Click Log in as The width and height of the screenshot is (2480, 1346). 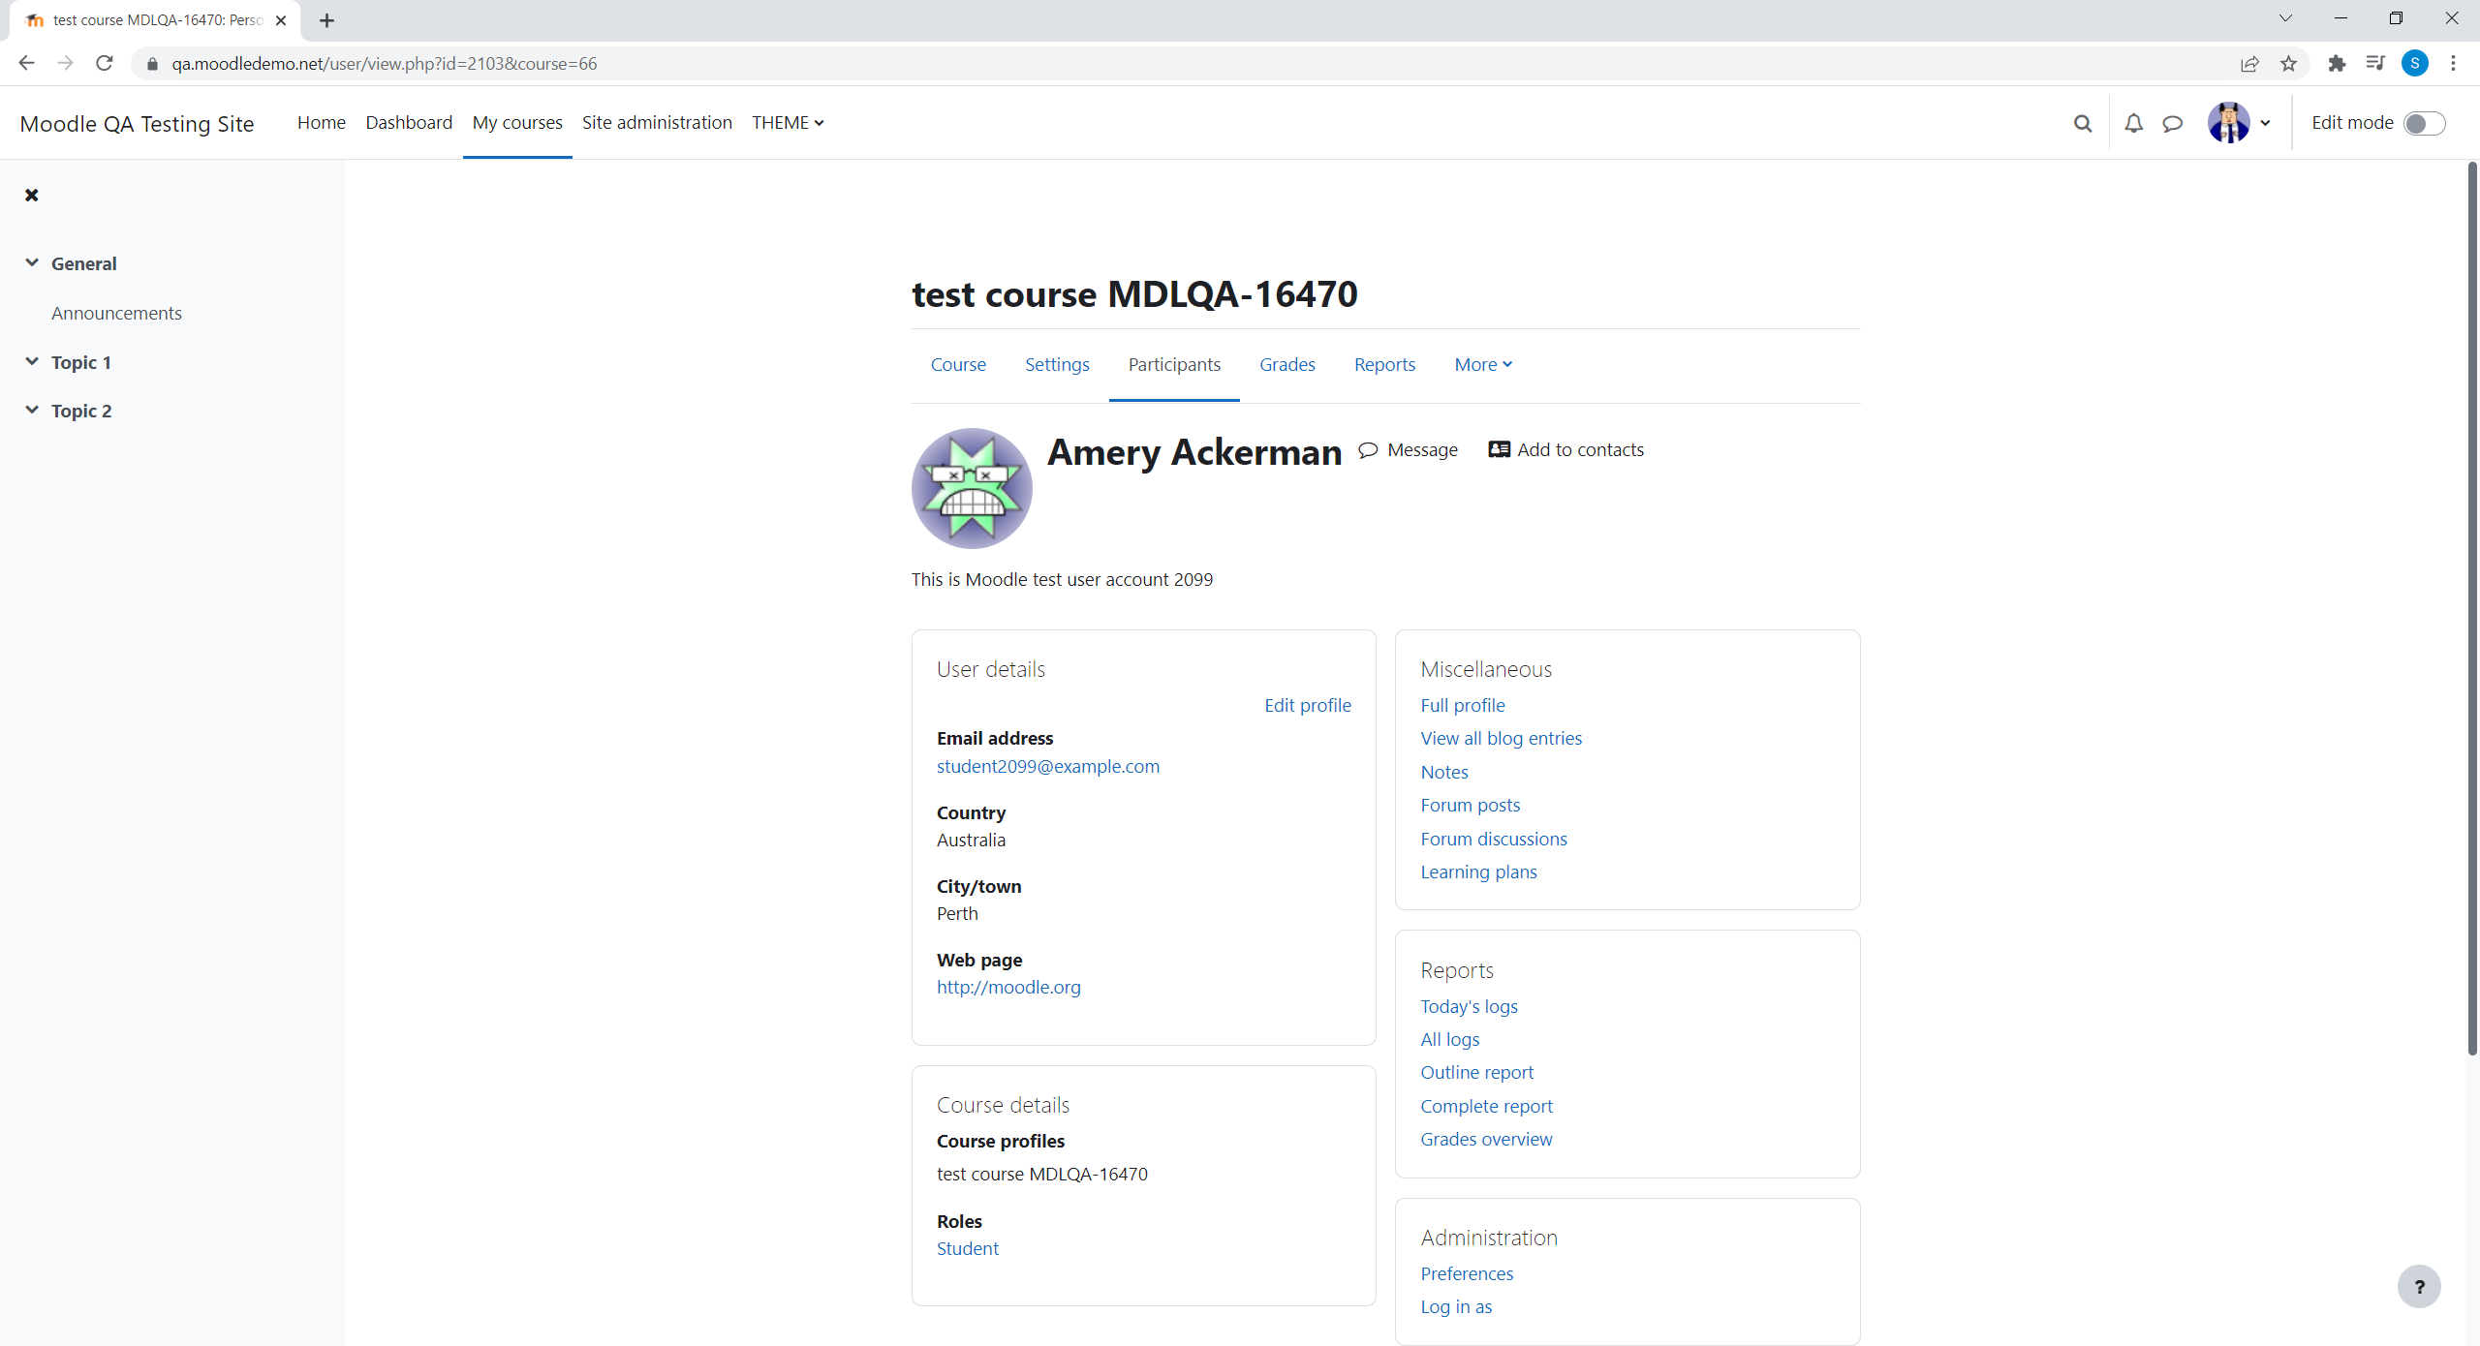coord(1456,1306)
